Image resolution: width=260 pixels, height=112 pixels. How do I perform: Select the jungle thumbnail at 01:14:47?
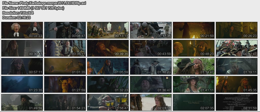click(194, 66)
